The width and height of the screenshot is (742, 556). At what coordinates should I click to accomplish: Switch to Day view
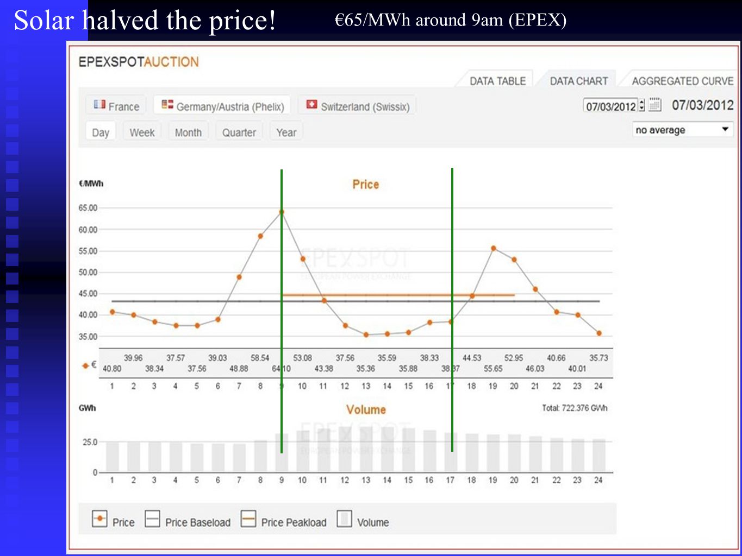coord(101,132)
